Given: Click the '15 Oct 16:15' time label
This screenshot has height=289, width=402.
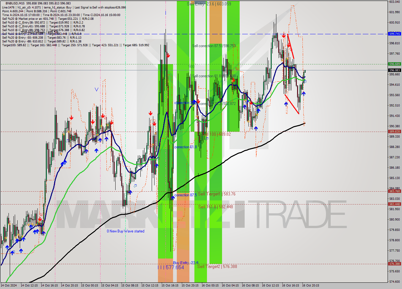Looking at the screenshot, I should 170,286.
